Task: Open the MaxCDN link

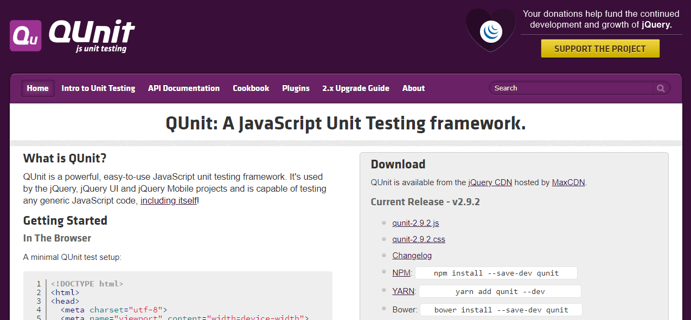Action: (x=568, y=182)
